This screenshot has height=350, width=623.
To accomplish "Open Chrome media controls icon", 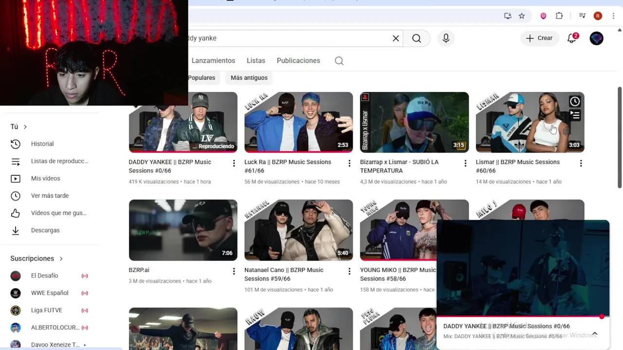I will 582,16.
